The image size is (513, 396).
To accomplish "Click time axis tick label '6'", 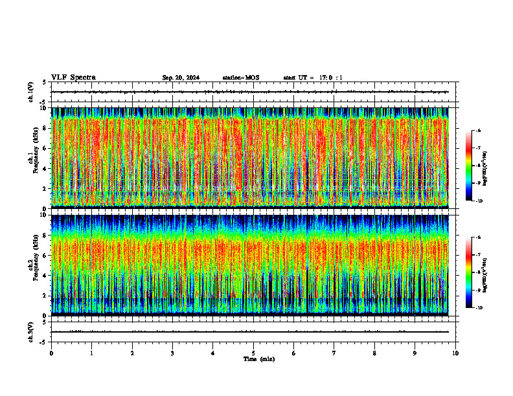I will 294,353.
